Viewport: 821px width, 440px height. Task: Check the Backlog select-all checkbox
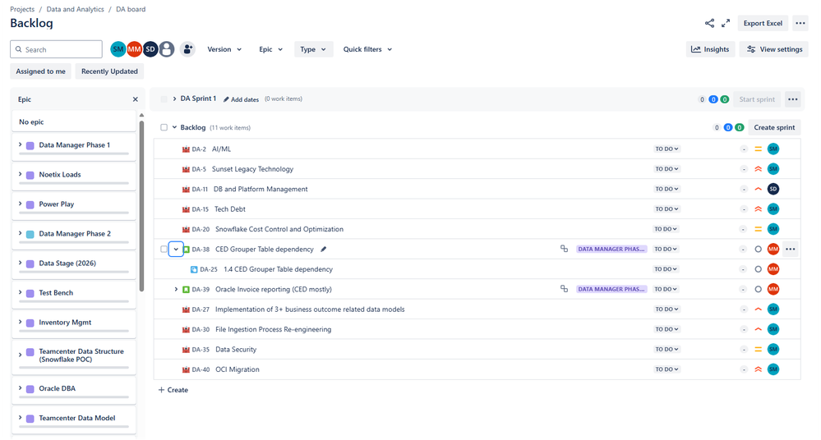coord(164,127)
